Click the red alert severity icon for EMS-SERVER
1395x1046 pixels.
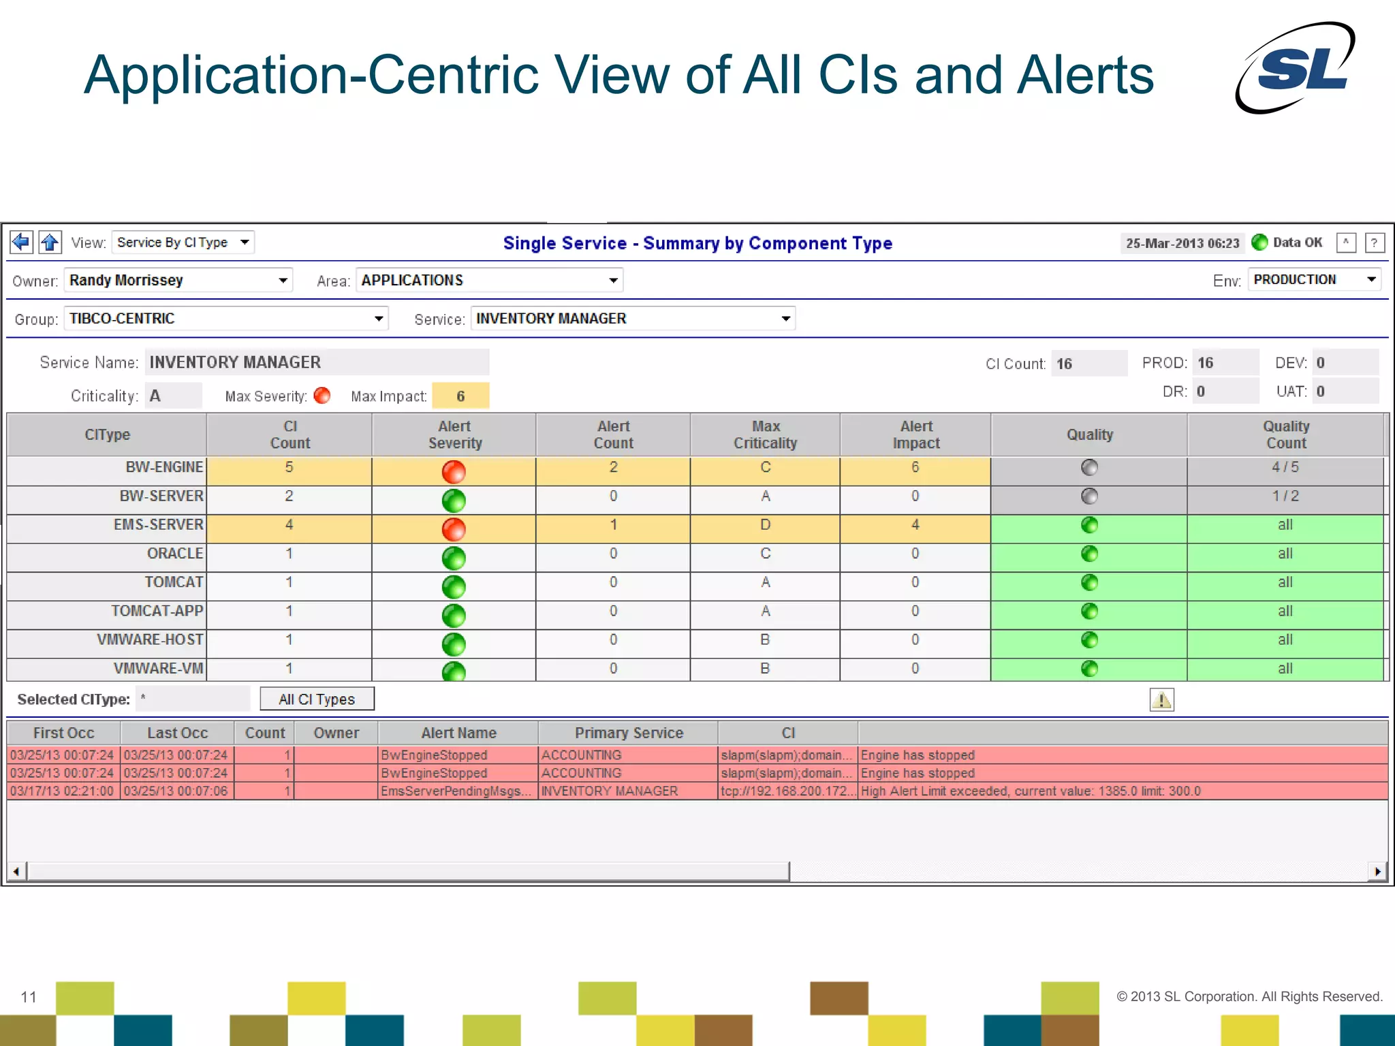point(454,529)
